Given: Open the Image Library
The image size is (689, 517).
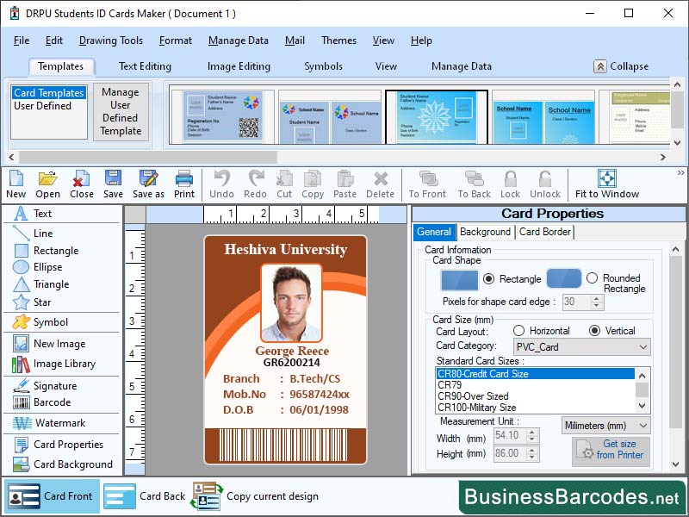Looking at the screenshot, I should click(x=61, y=362).
